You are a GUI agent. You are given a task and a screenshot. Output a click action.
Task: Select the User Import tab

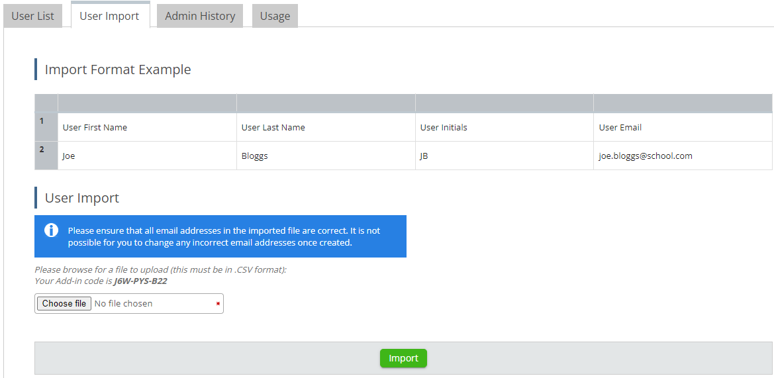pos(109,16)
